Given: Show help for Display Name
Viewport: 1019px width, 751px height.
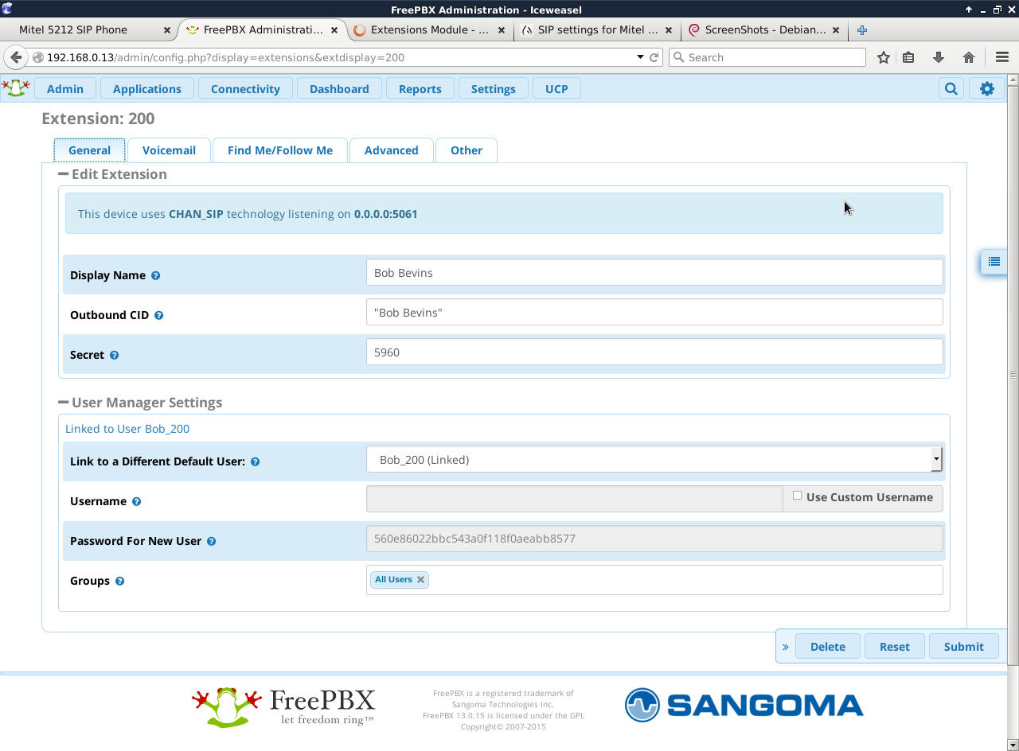Looking at the screenshot, I should [x=155, y=275].
